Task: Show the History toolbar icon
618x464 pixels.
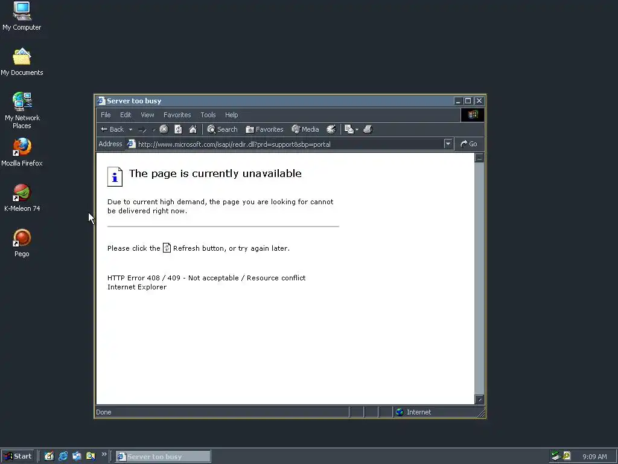Action: point(331,129)
